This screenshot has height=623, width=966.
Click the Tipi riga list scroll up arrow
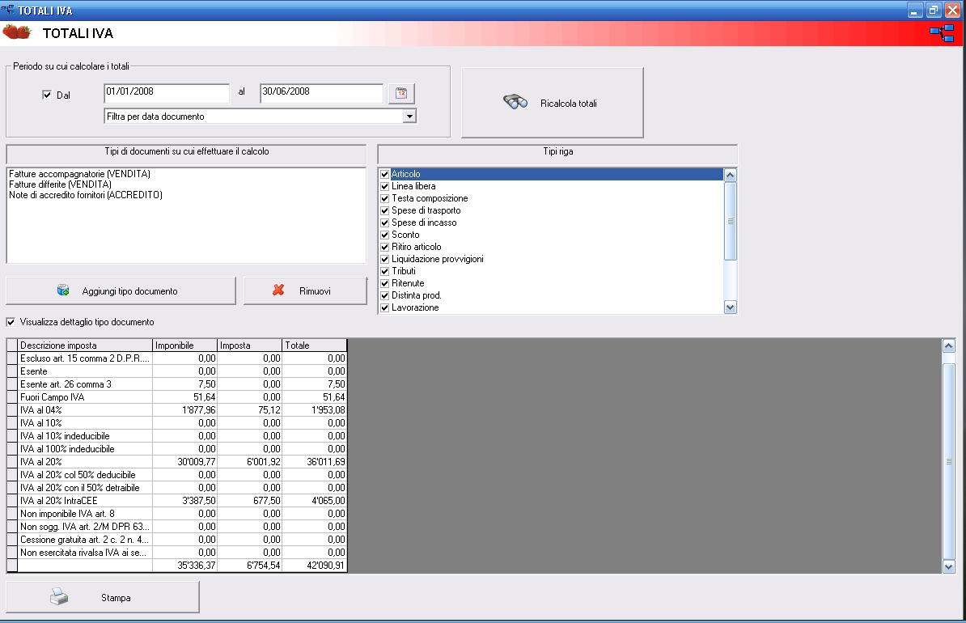(x=730, y=175)
